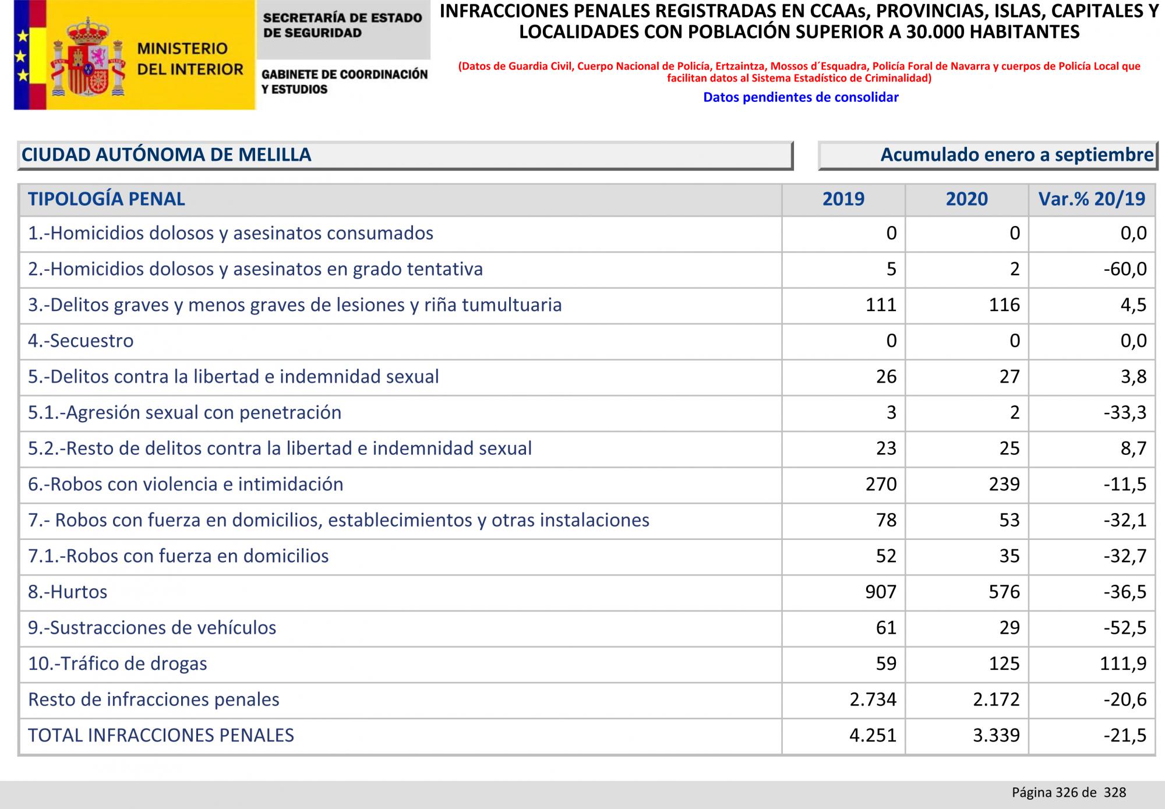
Task: Click the 4.251 total value for 2019
Action: (x=873, y=735)
